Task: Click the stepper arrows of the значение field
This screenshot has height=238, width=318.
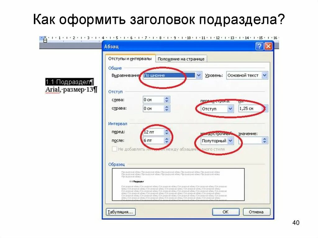Action: coord(264,141)
